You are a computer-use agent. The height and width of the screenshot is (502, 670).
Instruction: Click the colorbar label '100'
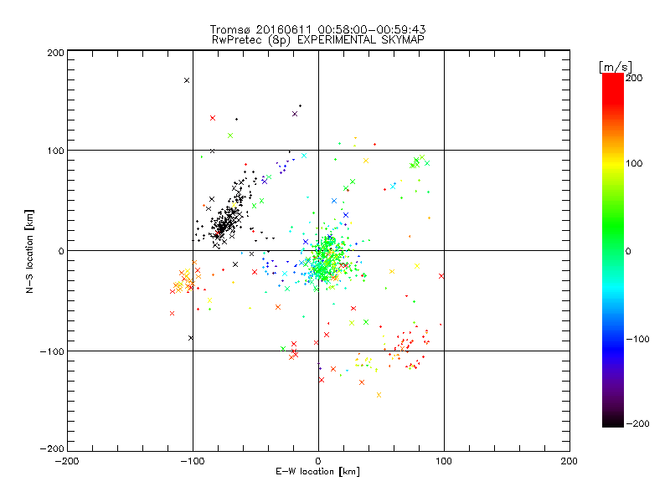pos(634,163)
